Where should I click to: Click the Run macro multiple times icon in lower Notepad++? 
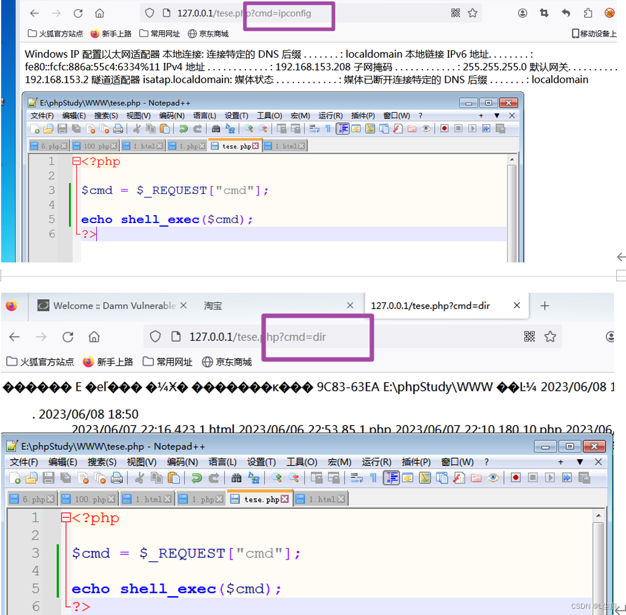567,478
